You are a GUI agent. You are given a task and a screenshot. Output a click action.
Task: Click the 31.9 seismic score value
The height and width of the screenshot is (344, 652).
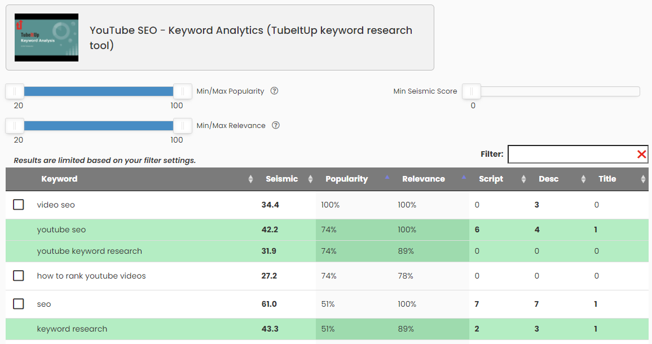(x=269, y=252)
